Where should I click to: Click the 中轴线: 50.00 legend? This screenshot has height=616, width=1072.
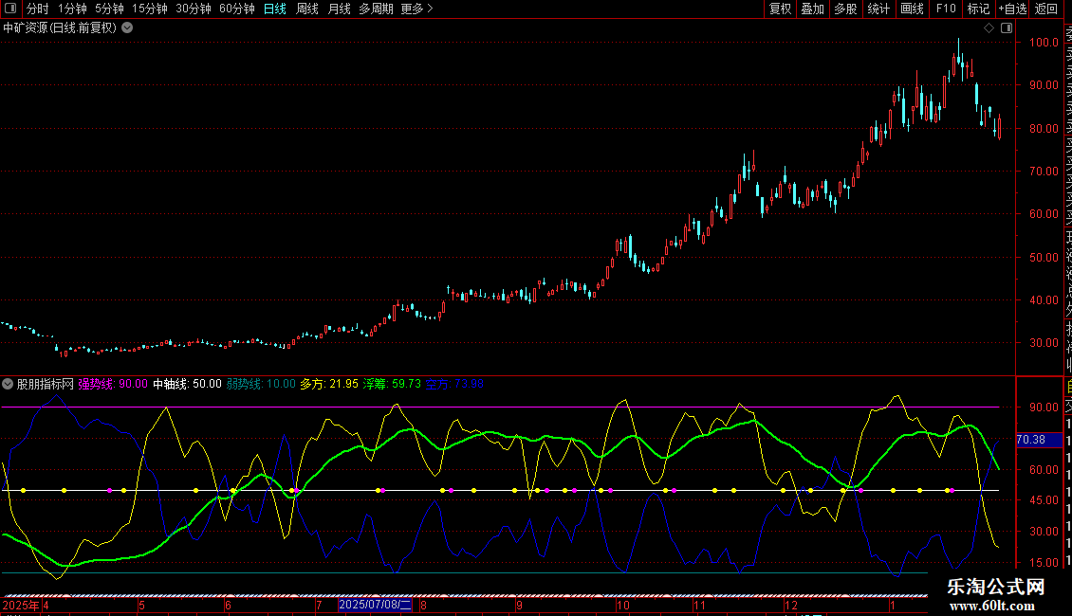(187, 384)
